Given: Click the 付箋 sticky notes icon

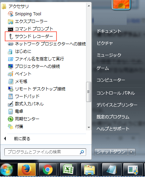Looking at the screenshot, I should click(11, 127).
